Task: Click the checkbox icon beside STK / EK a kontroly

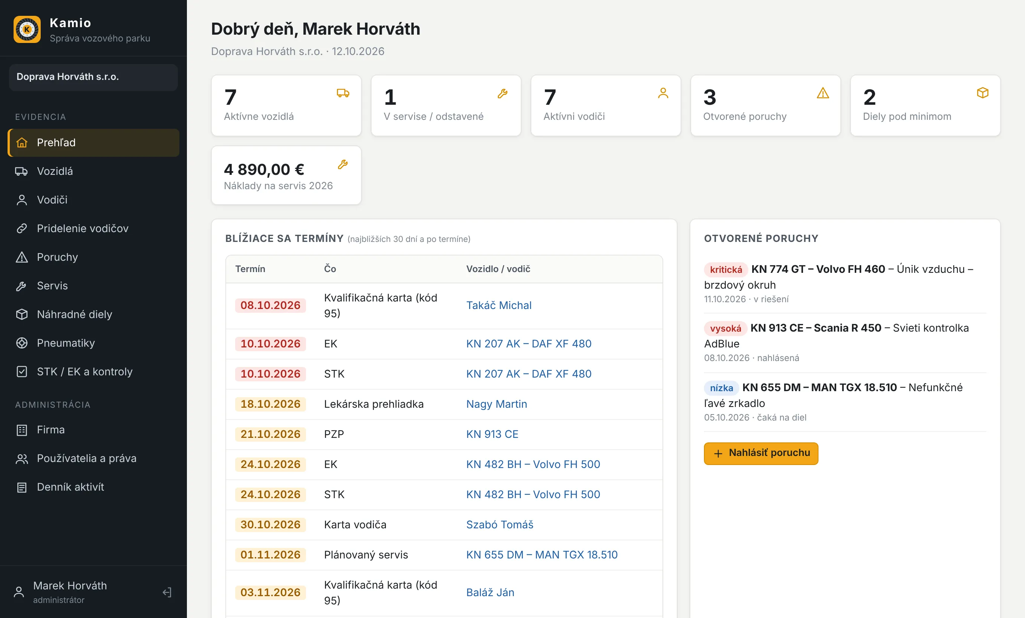Action: click(21, 372)
